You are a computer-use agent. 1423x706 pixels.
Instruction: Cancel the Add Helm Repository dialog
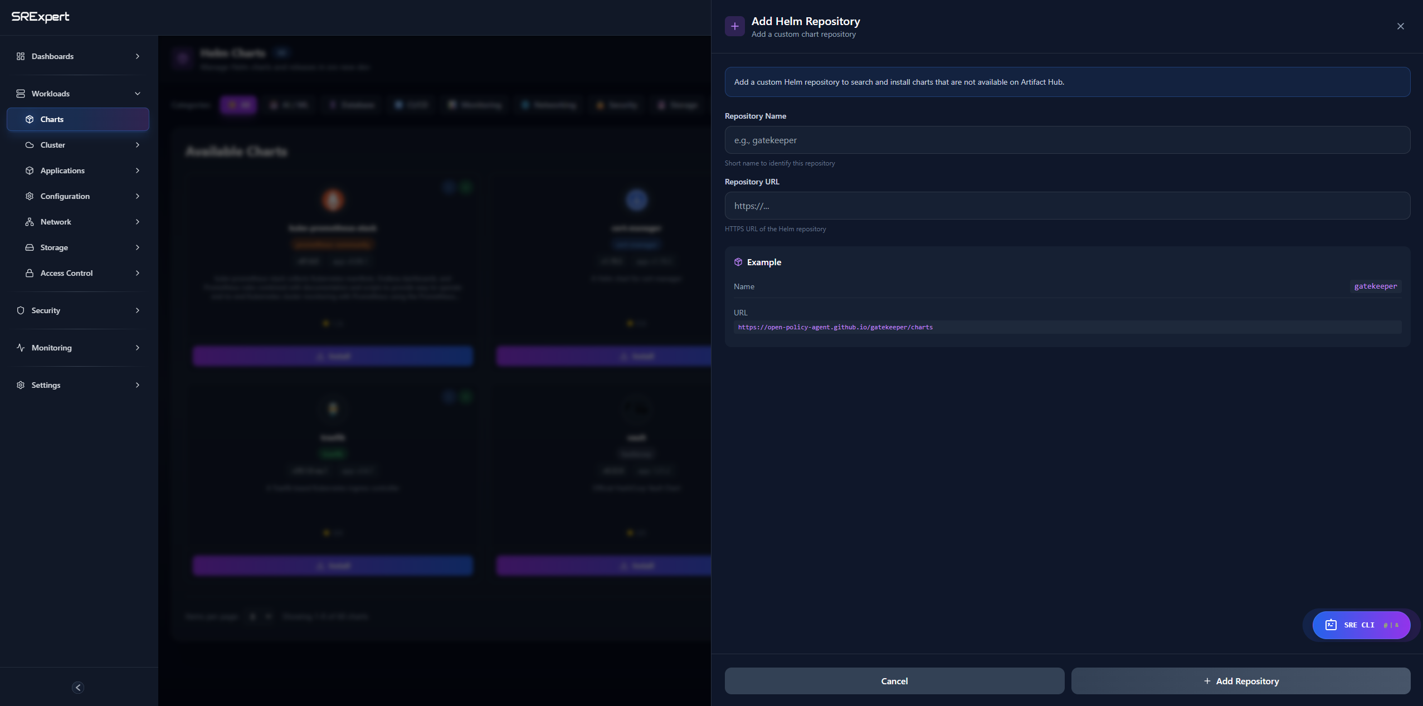click(894, 680)
